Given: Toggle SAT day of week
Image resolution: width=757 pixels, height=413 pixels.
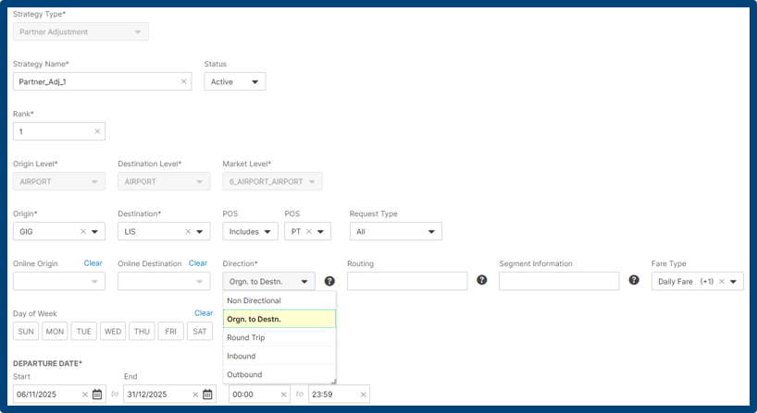Looking at the screenshot, I should coord(200,332).
